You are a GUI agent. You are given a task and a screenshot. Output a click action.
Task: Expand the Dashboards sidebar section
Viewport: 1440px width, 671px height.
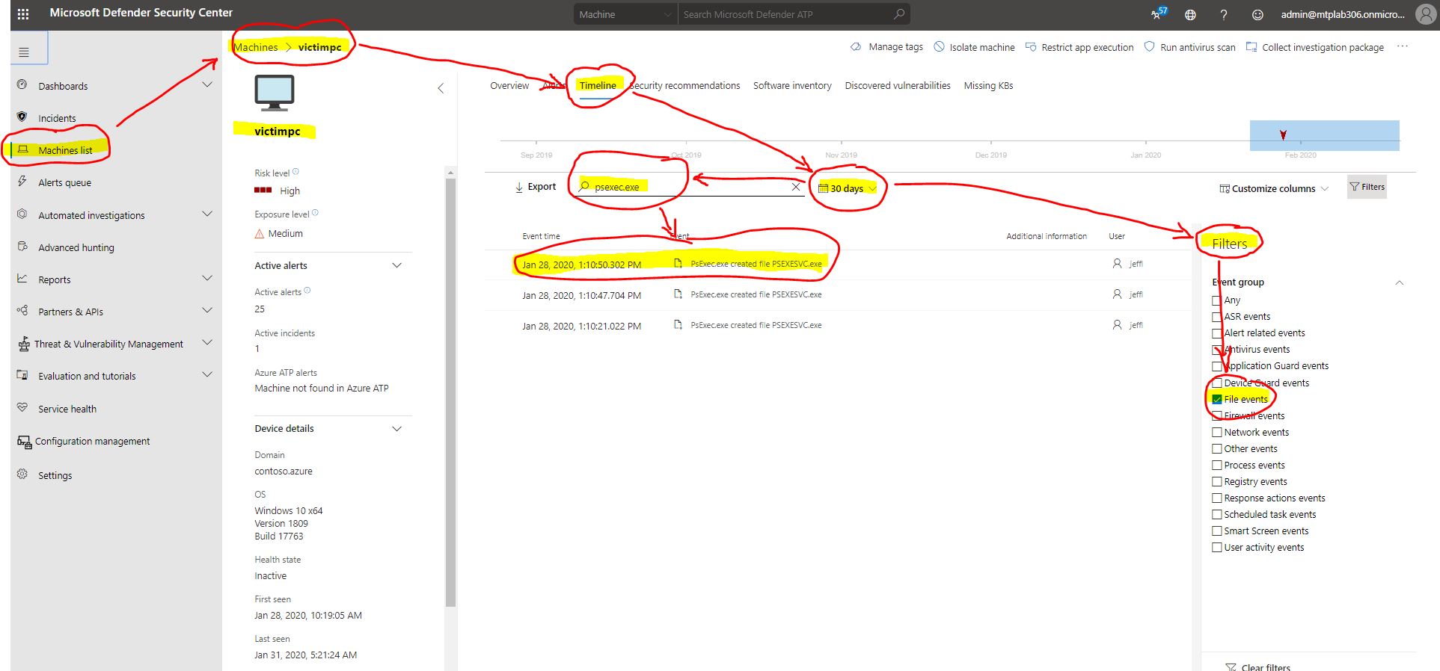coord(207,85)
